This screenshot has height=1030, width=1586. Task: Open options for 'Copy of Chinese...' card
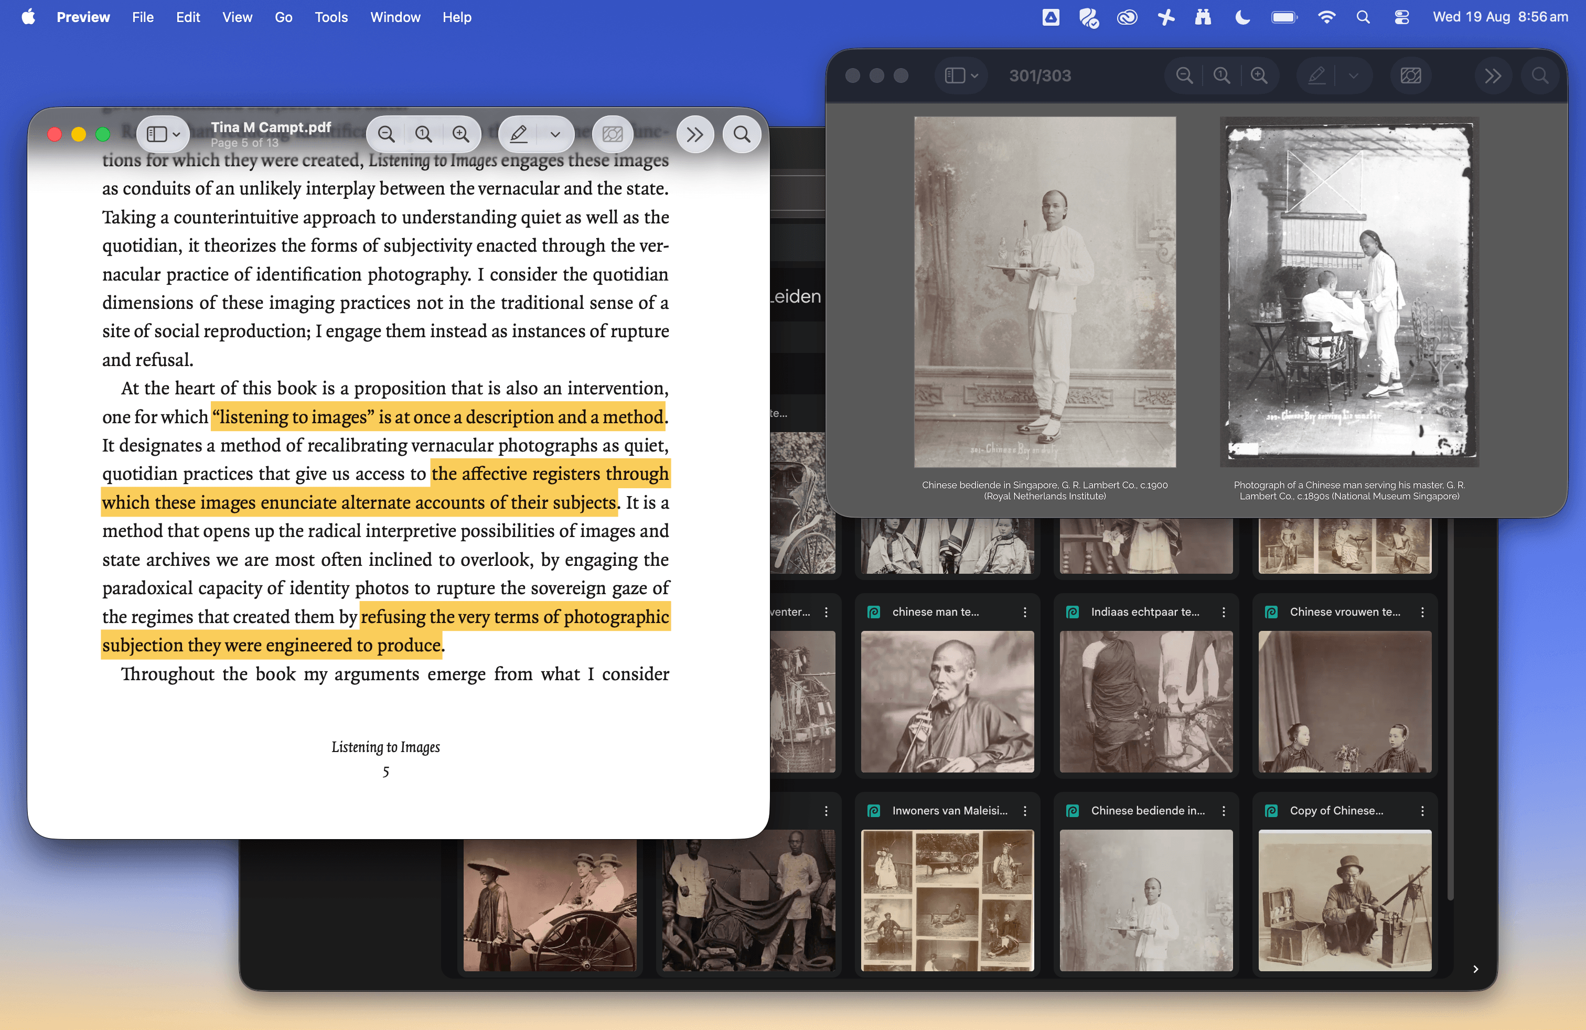[x=1422, y=810]
